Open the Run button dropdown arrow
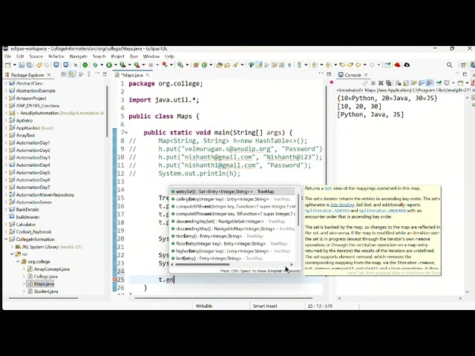Image resolution: width=475 pixels, height=356 pixels. 116,65
